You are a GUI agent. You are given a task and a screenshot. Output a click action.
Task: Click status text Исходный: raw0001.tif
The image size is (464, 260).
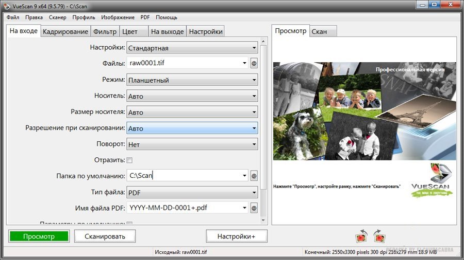[181, 252]
